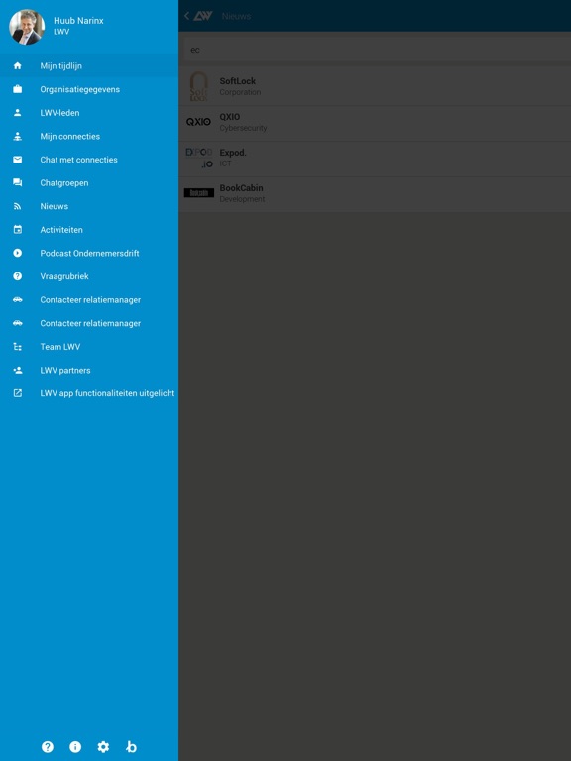Open the QXIO Cybersecurity result

point(375,122)
